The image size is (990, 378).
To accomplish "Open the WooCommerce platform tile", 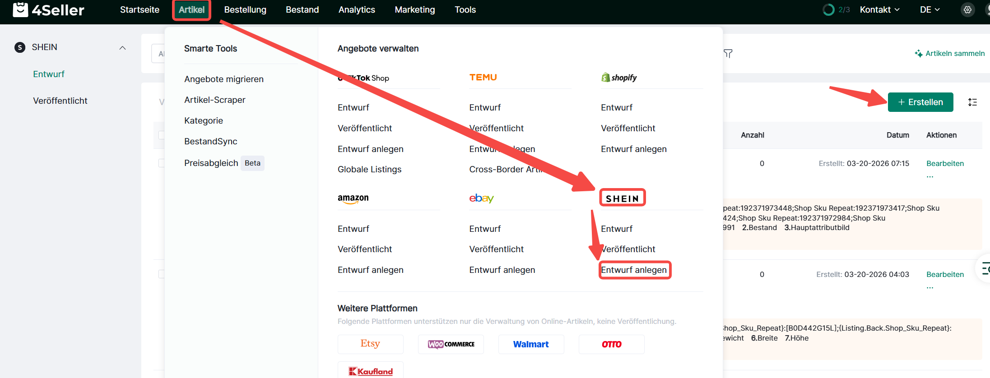I will click(451, 344).
